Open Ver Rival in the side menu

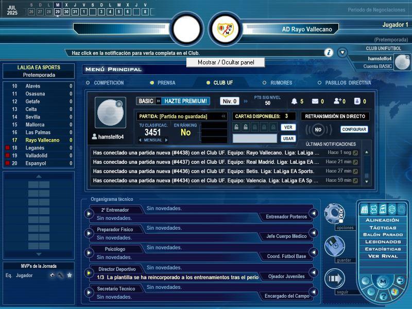coord(383,256)
